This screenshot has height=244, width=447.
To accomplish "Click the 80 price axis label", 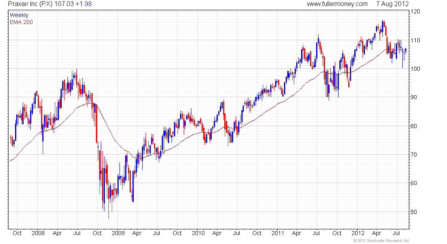I will pyautogui.click(x=414, y=126).
